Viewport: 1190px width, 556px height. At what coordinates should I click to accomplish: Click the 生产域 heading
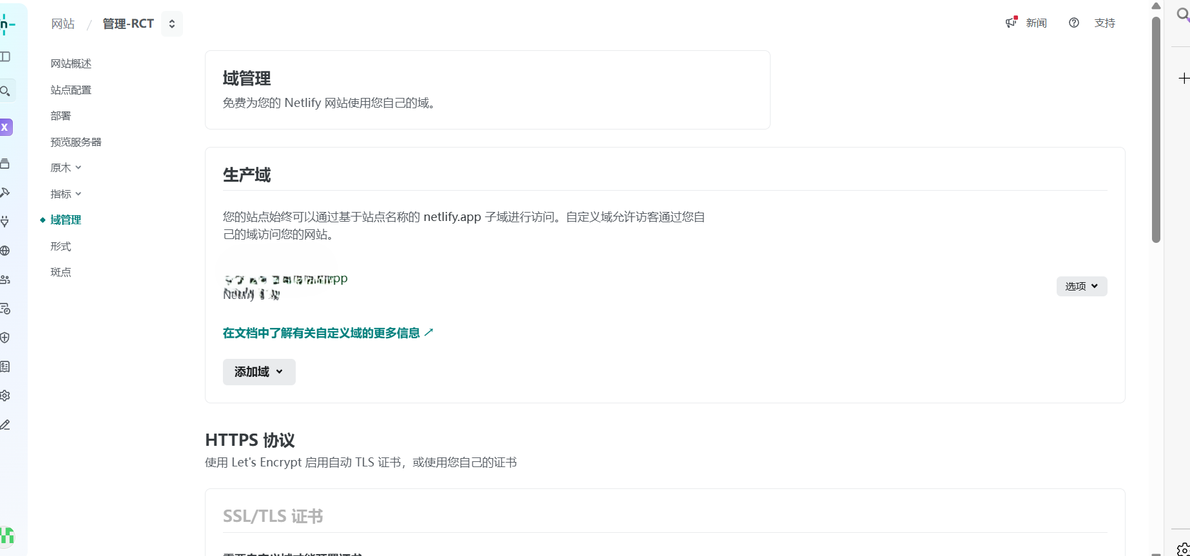pos(247,175)
